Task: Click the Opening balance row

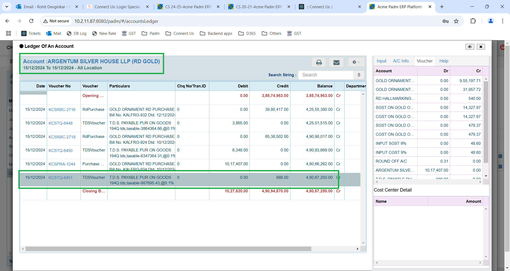Action: point(190,98)
